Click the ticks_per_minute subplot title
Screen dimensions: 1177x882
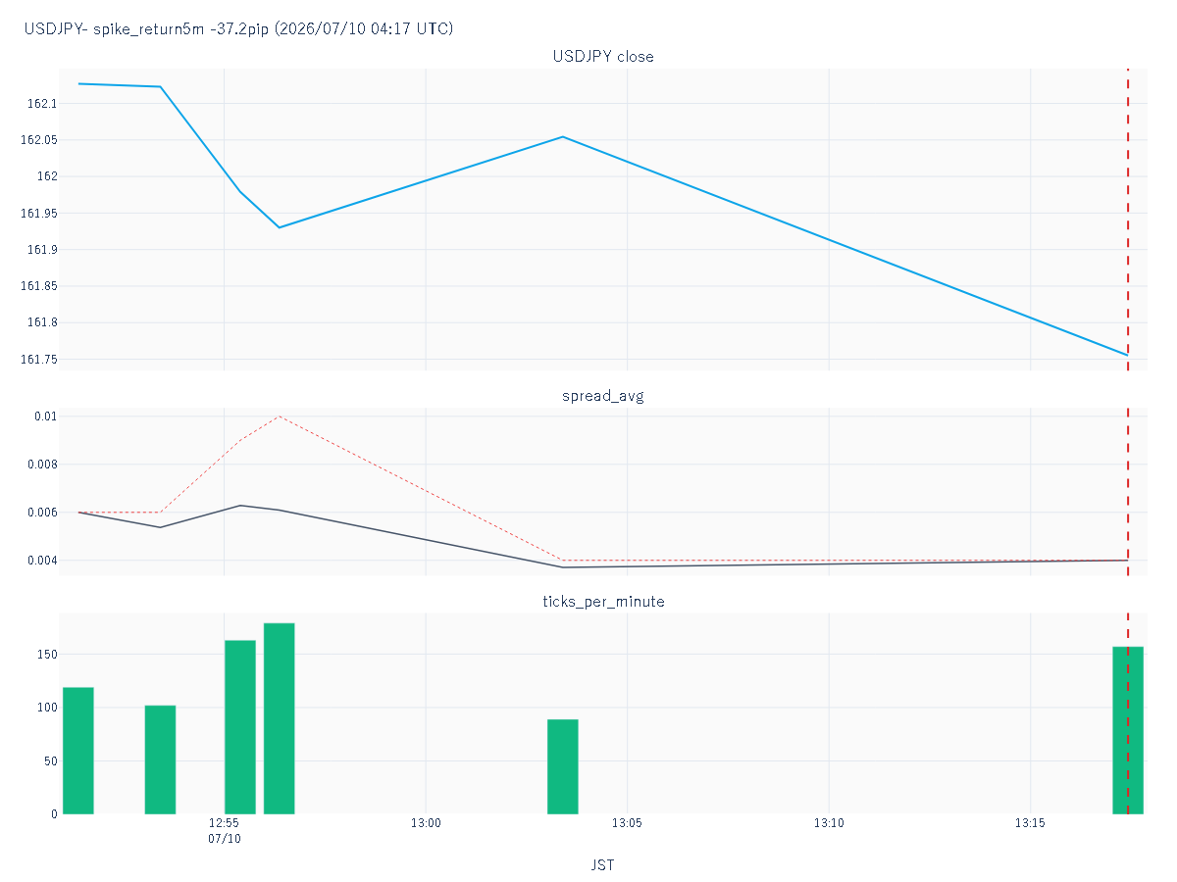click(603, 601)
